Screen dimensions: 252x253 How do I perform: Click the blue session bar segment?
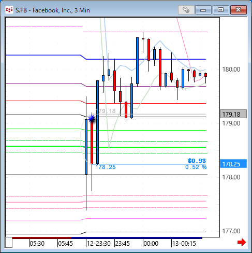point(137,238)
